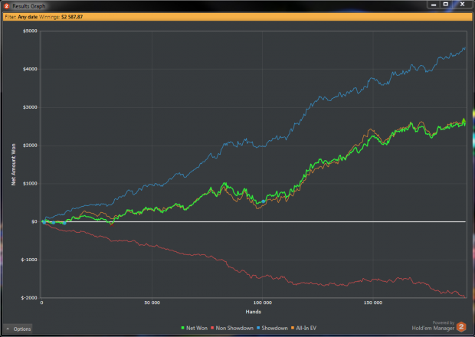This screenshot has width=475, height=337.
Task: Click the blue marker at graph origin
Action: (x=44, y=222)
